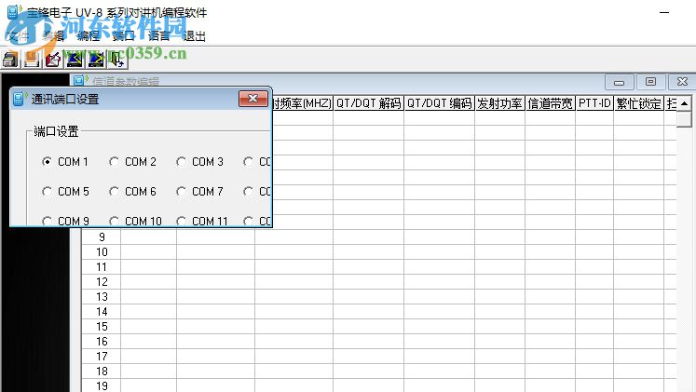This screenshot has width=696, height=392.
Task: Click the read from radio toolbar icon
Action: coord(75,60)
